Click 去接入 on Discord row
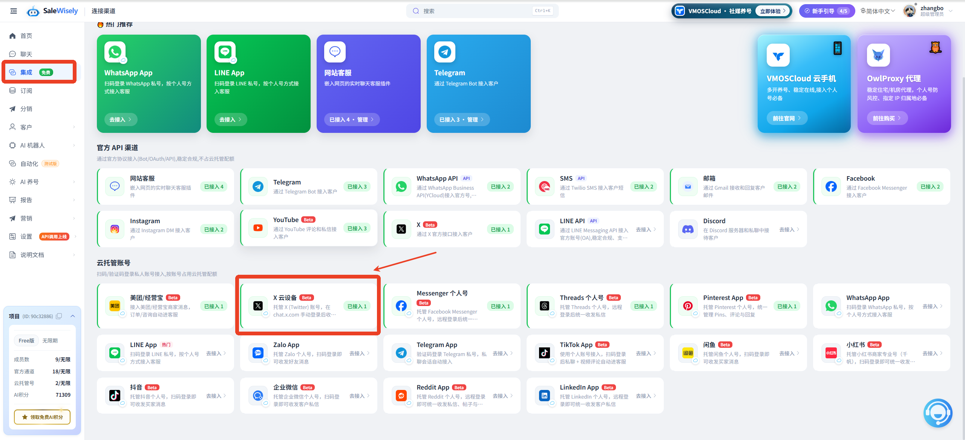 tap(789, 229)
